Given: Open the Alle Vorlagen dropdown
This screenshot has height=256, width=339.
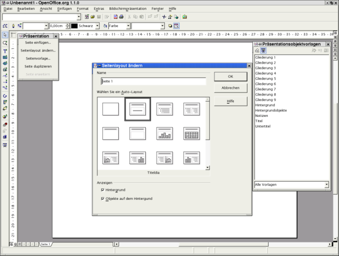Looking at the screenshot, I should 326,185.
